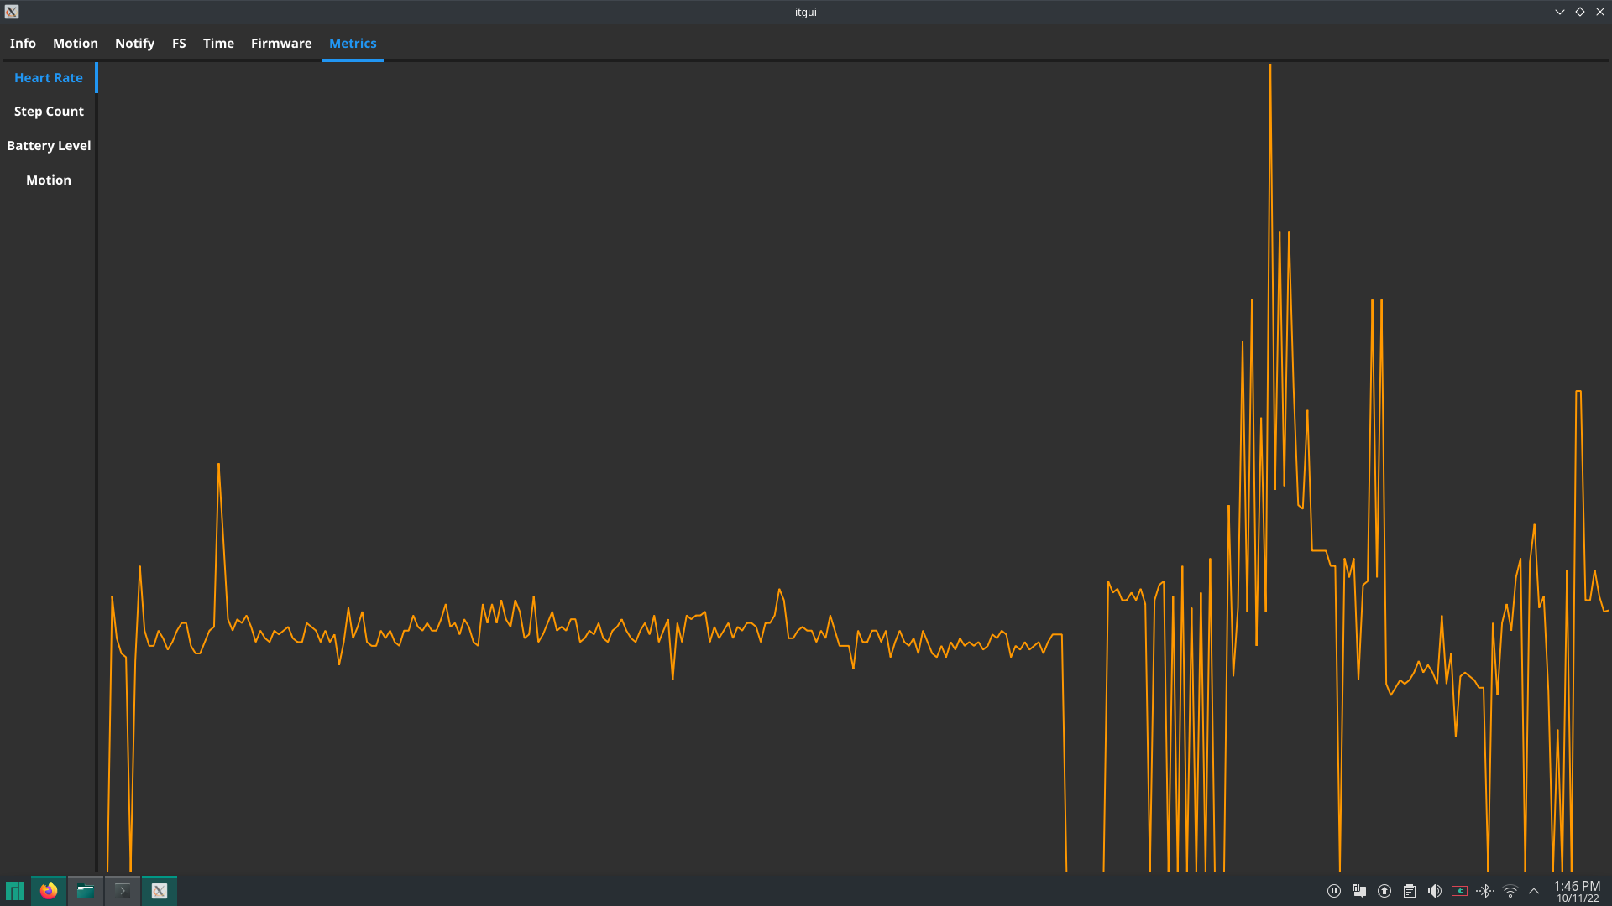Open the Notify tab

(134, 44)
